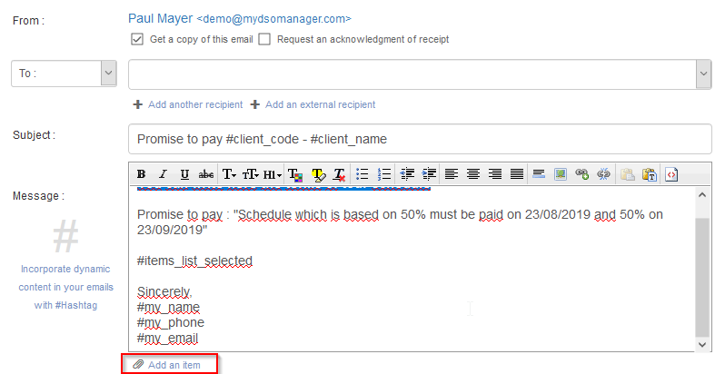Click the underline formatting icon
This screenshot has width=725, height=374.
(x=184, y=174)
